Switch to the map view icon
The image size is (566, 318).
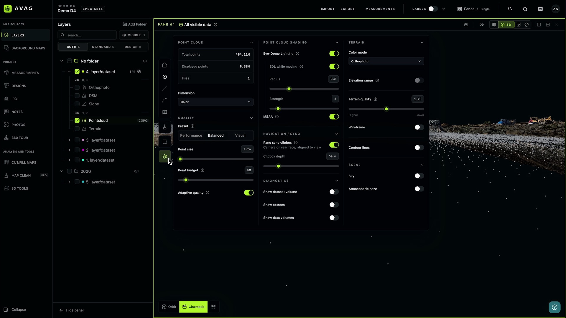pyautogui.click(x=494, y=25)
